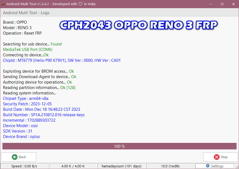Click Reading partition information line

coord(39,88)
